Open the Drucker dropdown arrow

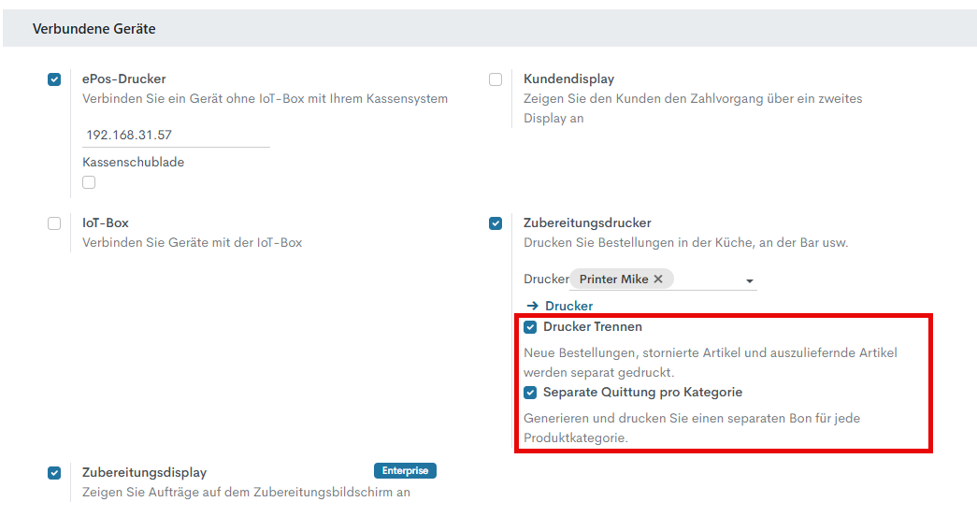click(749, 280)
